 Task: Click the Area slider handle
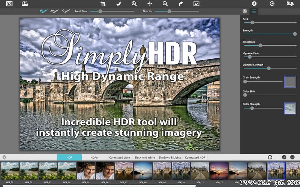pos(252,22)
